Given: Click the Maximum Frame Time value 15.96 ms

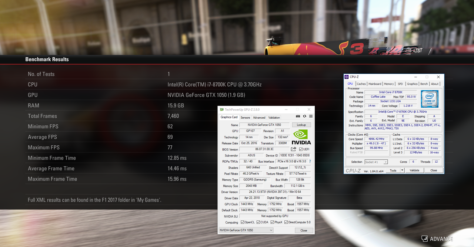Looking at the screenshot, I should (177, 179).
